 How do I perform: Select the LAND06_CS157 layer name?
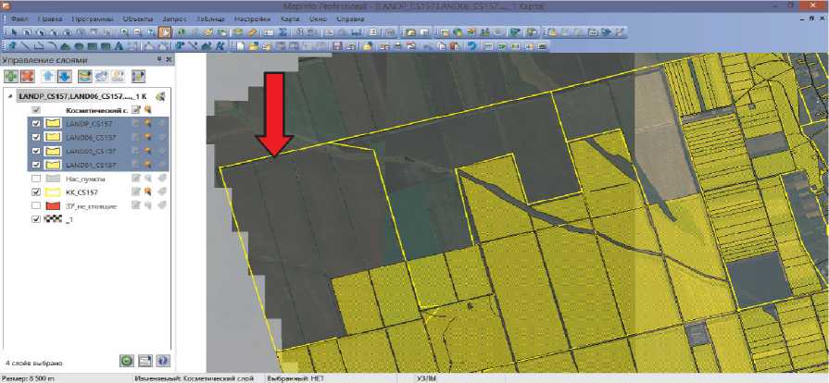91,137
